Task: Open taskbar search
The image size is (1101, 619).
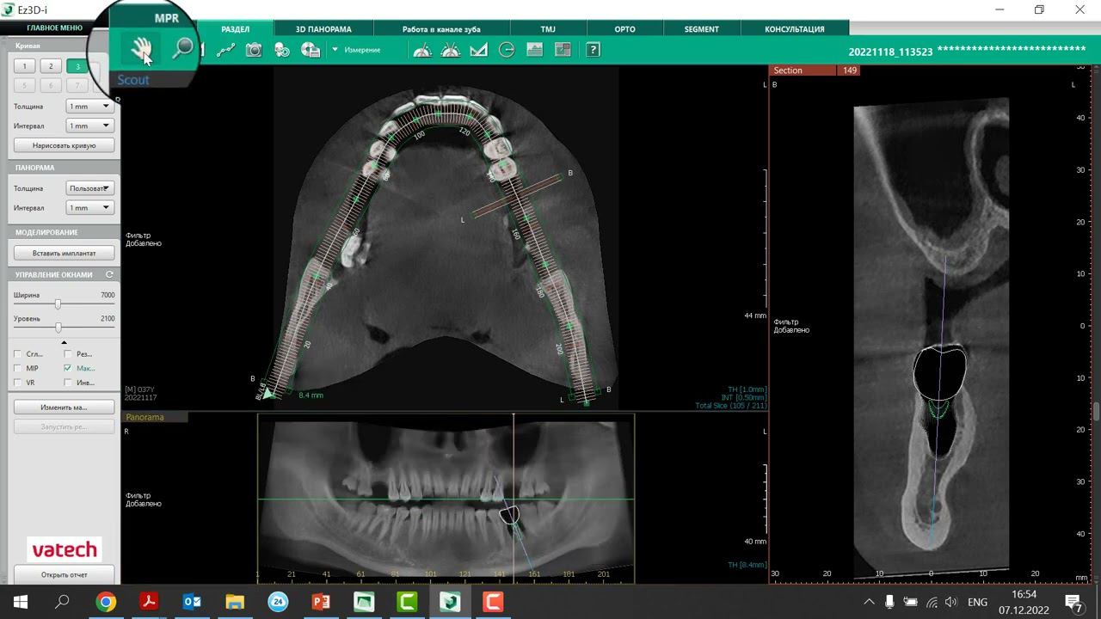Action: [62, 602]
